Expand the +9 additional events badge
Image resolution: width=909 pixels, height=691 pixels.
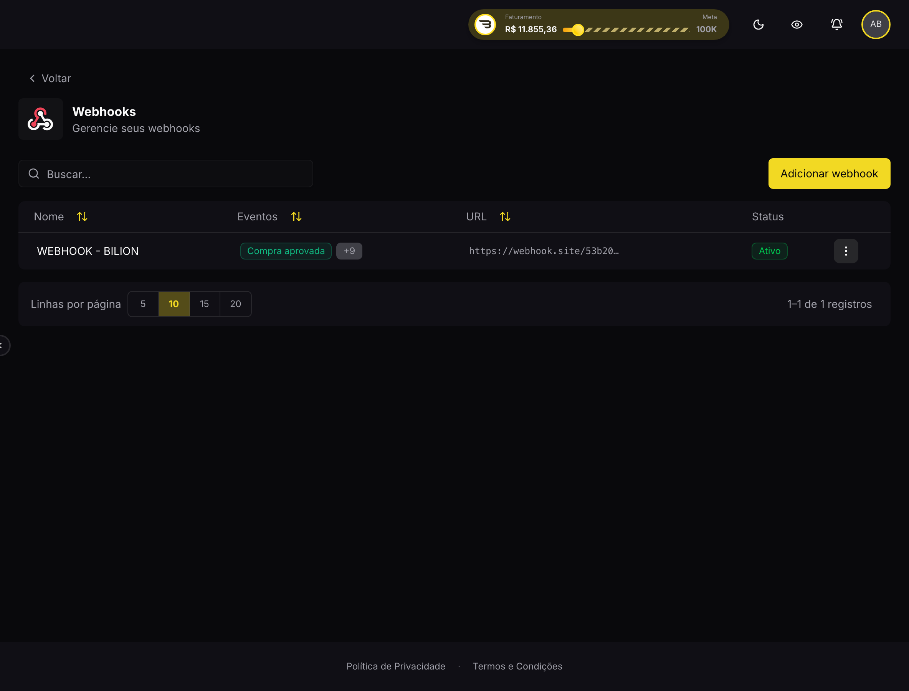coord(349,251)
